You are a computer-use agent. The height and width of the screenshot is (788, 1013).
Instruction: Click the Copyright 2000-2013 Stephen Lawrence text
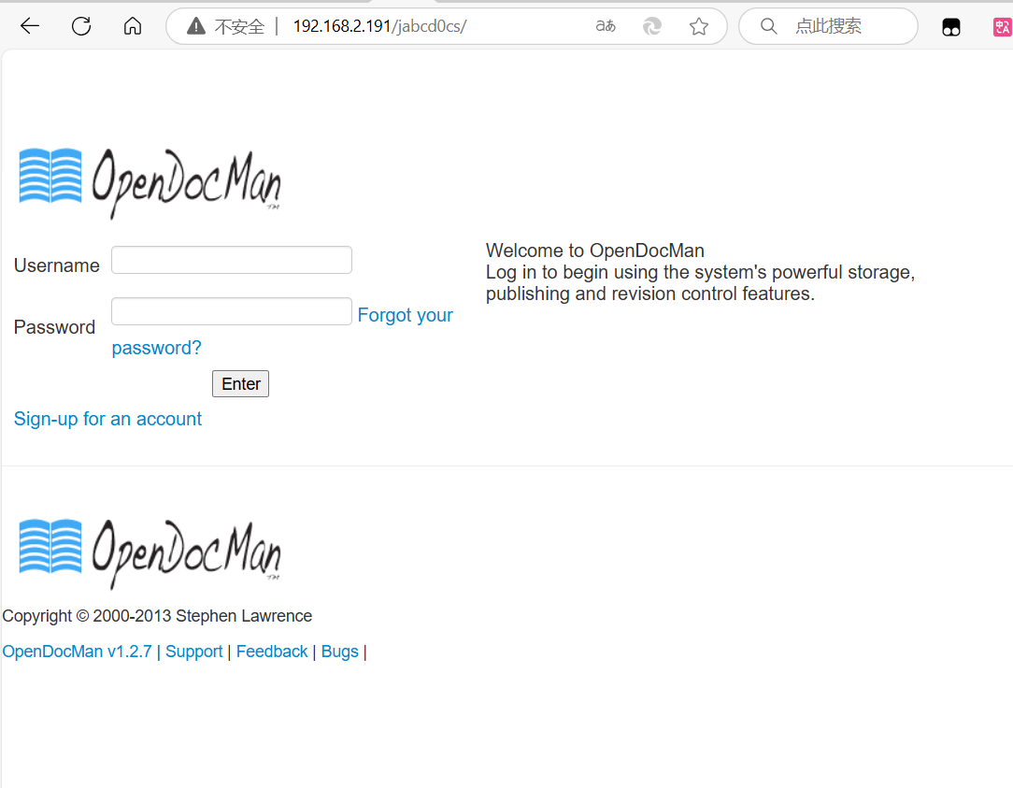click(157, 616)
